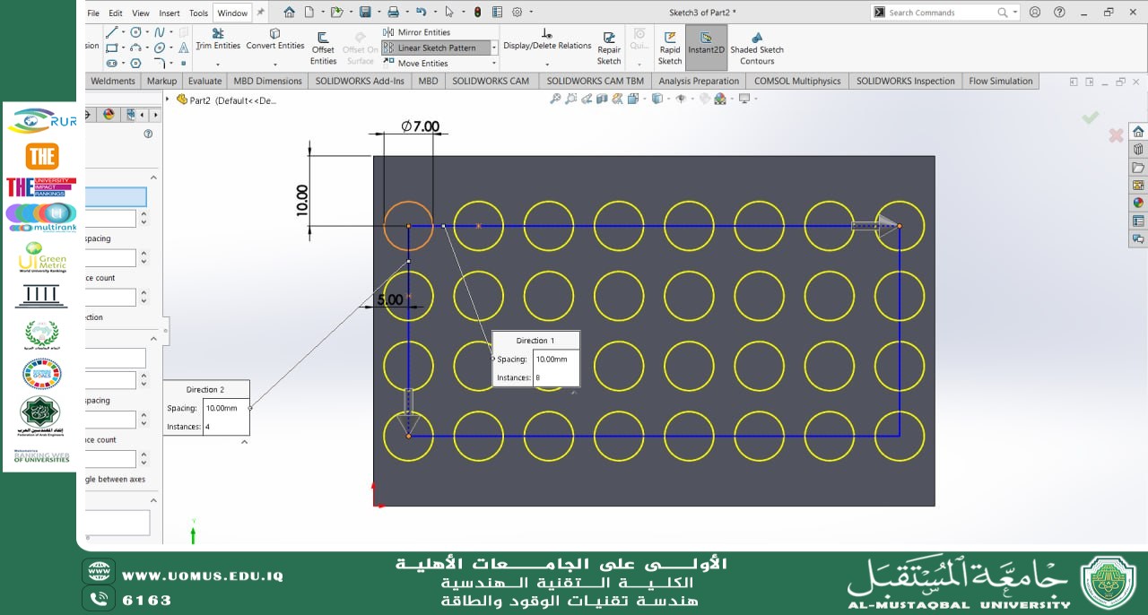The width and height of the screenshot is (1148, 615).
Task: Toggle the Instant2D mode button
Action: tap(706, 47)
